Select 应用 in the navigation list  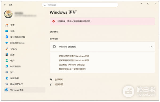(x=25, y=55)
